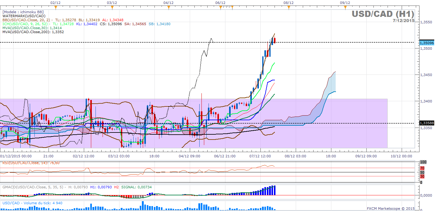
Task: Click the '01/12/2015 00:00' time axis label
Action: coord(16,156)
